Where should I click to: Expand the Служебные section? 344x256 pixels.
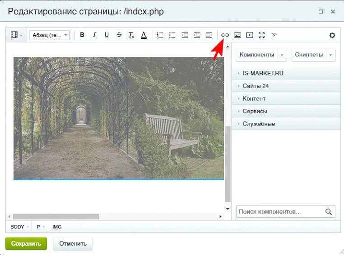coord(286,124)
